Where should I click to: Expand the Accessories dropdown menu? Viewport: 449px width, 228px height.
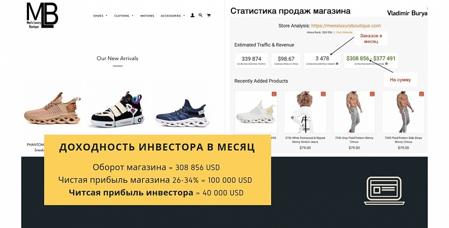click(x=173, y=16)
